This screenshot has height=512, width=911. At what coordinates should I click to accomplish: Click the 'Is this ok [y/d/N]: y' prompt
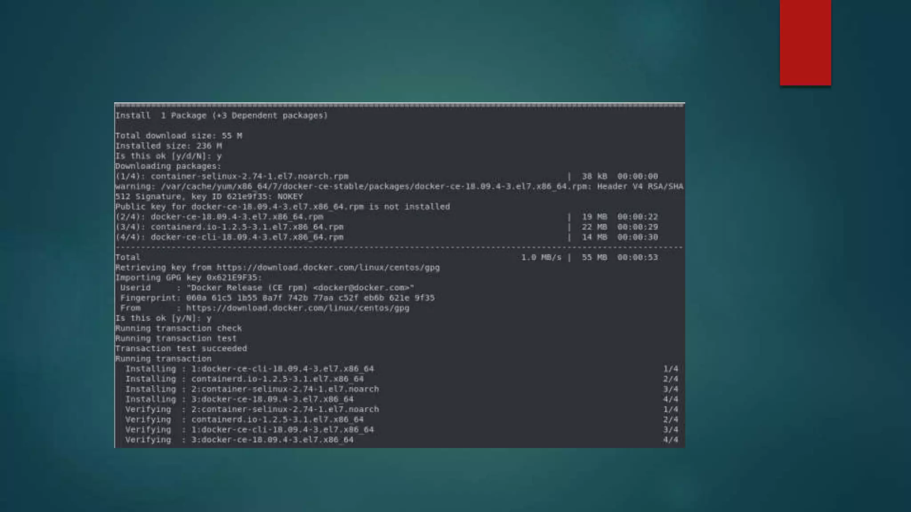click(168, 156)
